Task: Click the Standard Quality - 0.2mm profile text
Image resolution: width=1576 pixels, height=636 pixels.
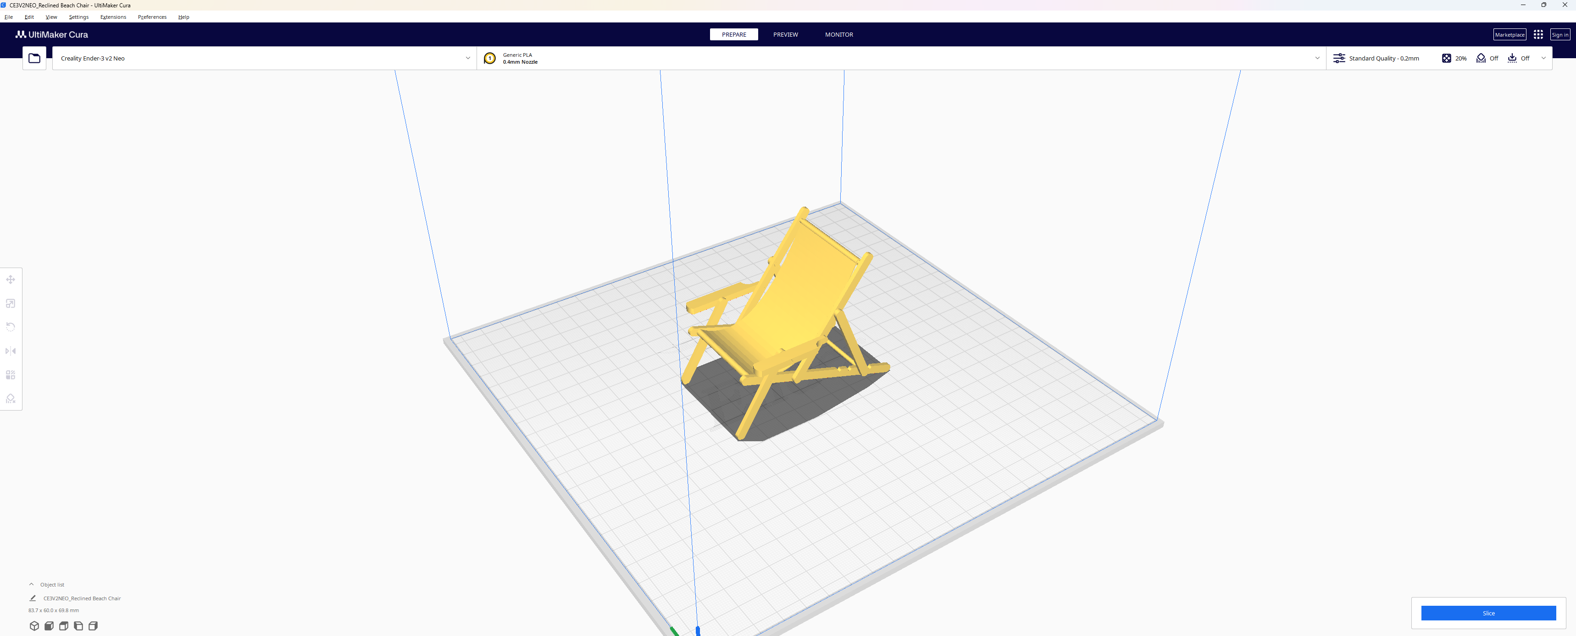Action: coord(1384,58)
